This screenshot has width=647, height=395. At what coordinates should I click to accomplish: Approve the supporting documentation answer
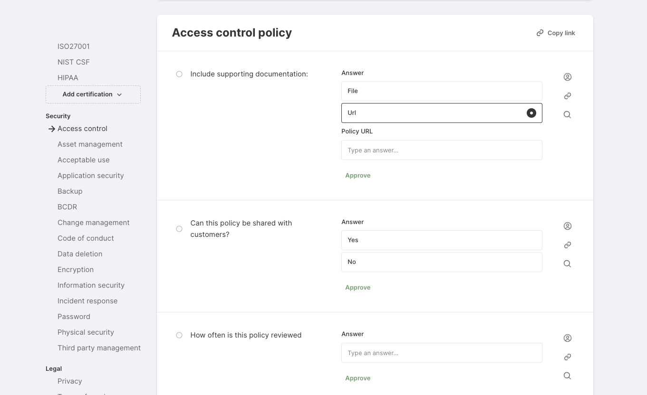(358, 176)
